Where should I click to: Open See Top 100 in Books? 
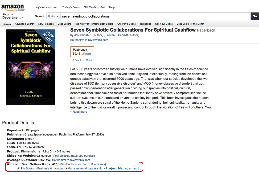(91, 164)
